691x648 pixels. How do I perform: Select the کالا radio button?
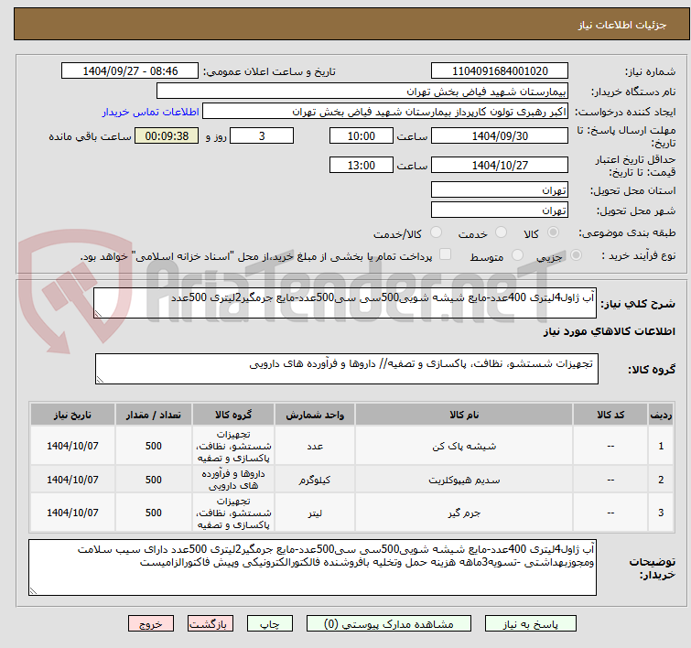point(553,232)
